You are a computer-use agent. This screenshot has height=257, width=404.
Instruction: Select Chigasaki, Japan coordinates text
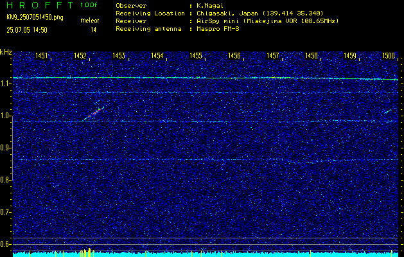[259, 13]
